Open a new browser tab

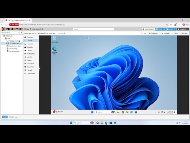[34, 20]
